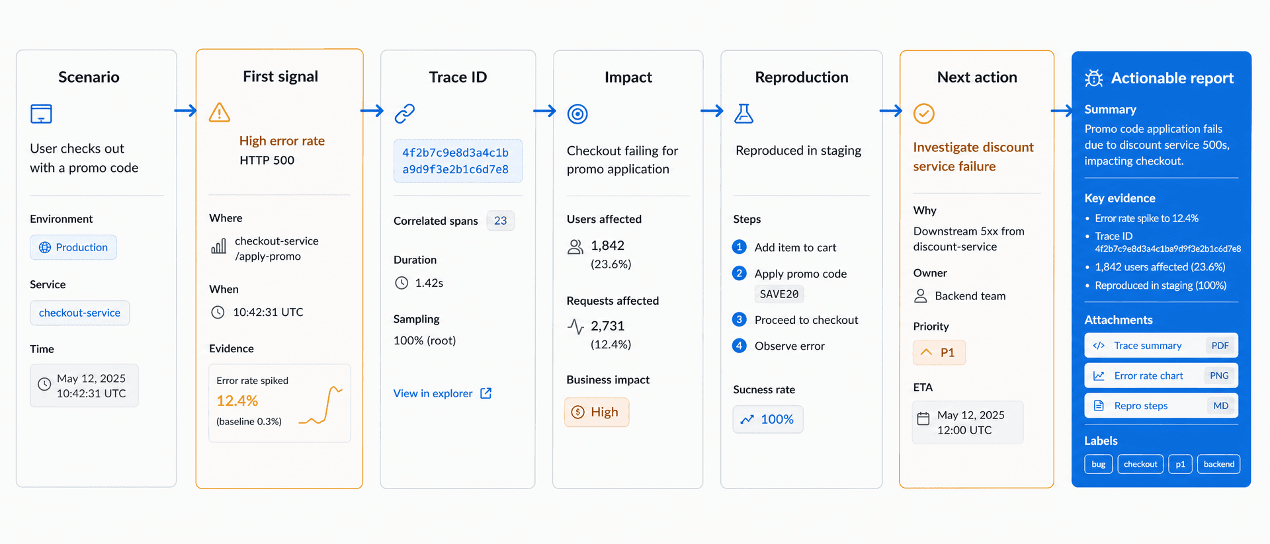Click the error rate spike chart thumbnail
The width and height of the screenshot is (1270, 544).
[x=321, y=405]
